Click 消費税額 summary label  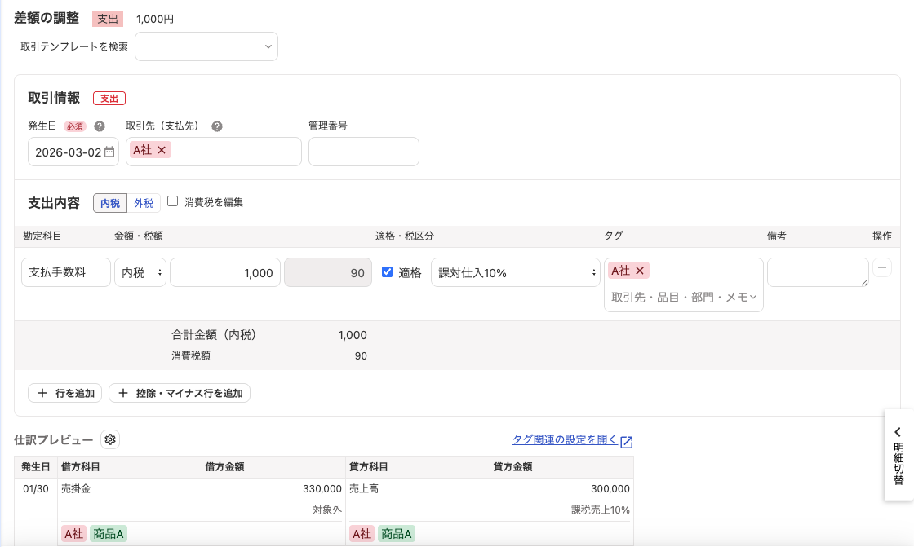[191, 356]
